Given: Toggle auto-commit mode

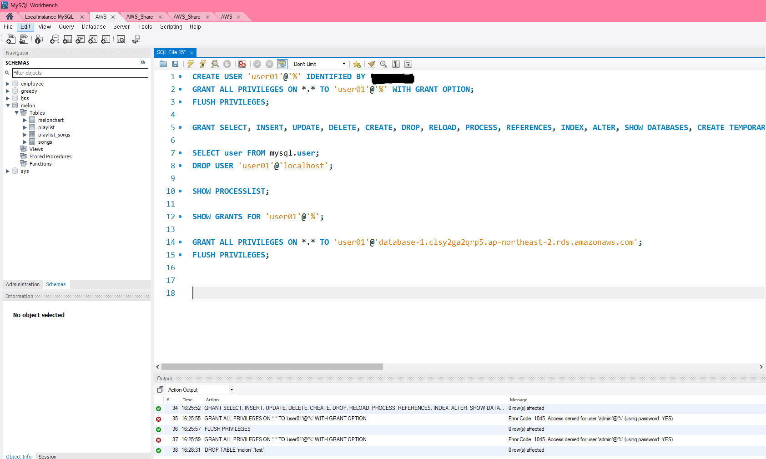Looking at the screenshot, I should pos(282,64).
